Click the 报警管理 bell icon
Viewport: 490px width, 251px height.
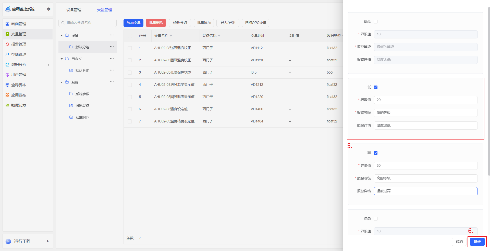click(x=7, y=44)
